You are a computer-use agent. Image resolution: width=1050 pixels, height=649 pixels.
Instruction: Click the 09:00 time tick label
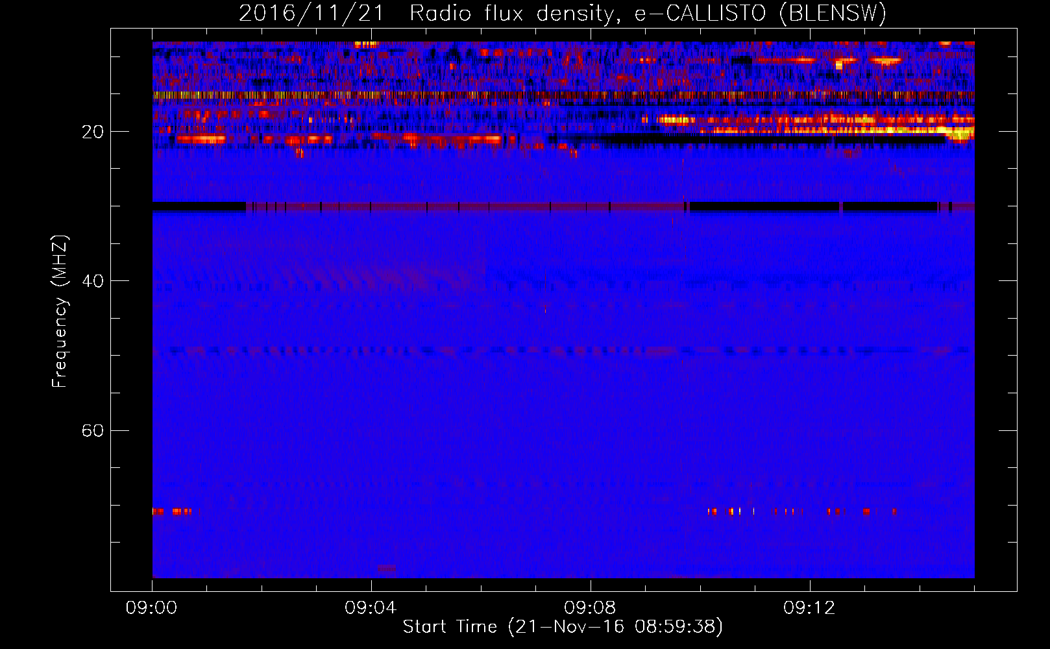[x=152, y=608]
